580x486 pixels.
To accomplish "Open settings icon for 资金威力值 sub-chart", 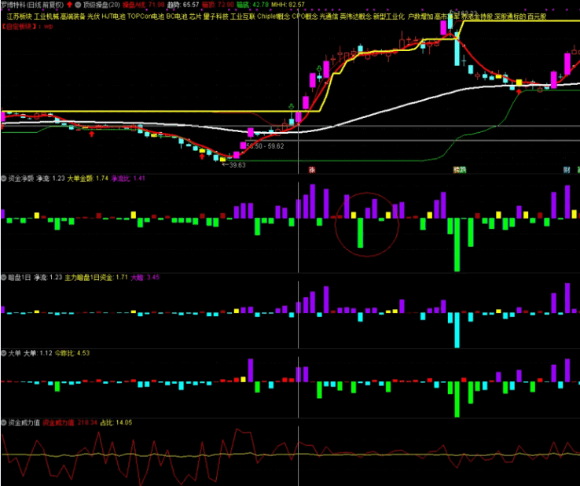I will [4, 422].
